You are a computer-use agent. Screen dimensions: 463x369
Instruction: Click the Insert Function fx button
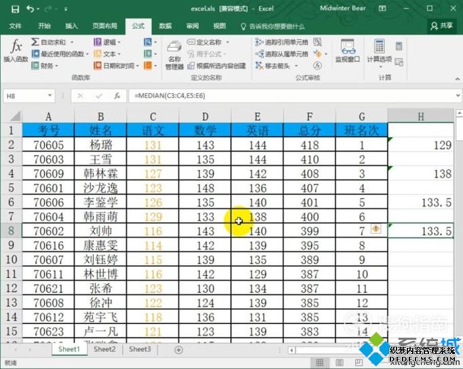point(16,50)
